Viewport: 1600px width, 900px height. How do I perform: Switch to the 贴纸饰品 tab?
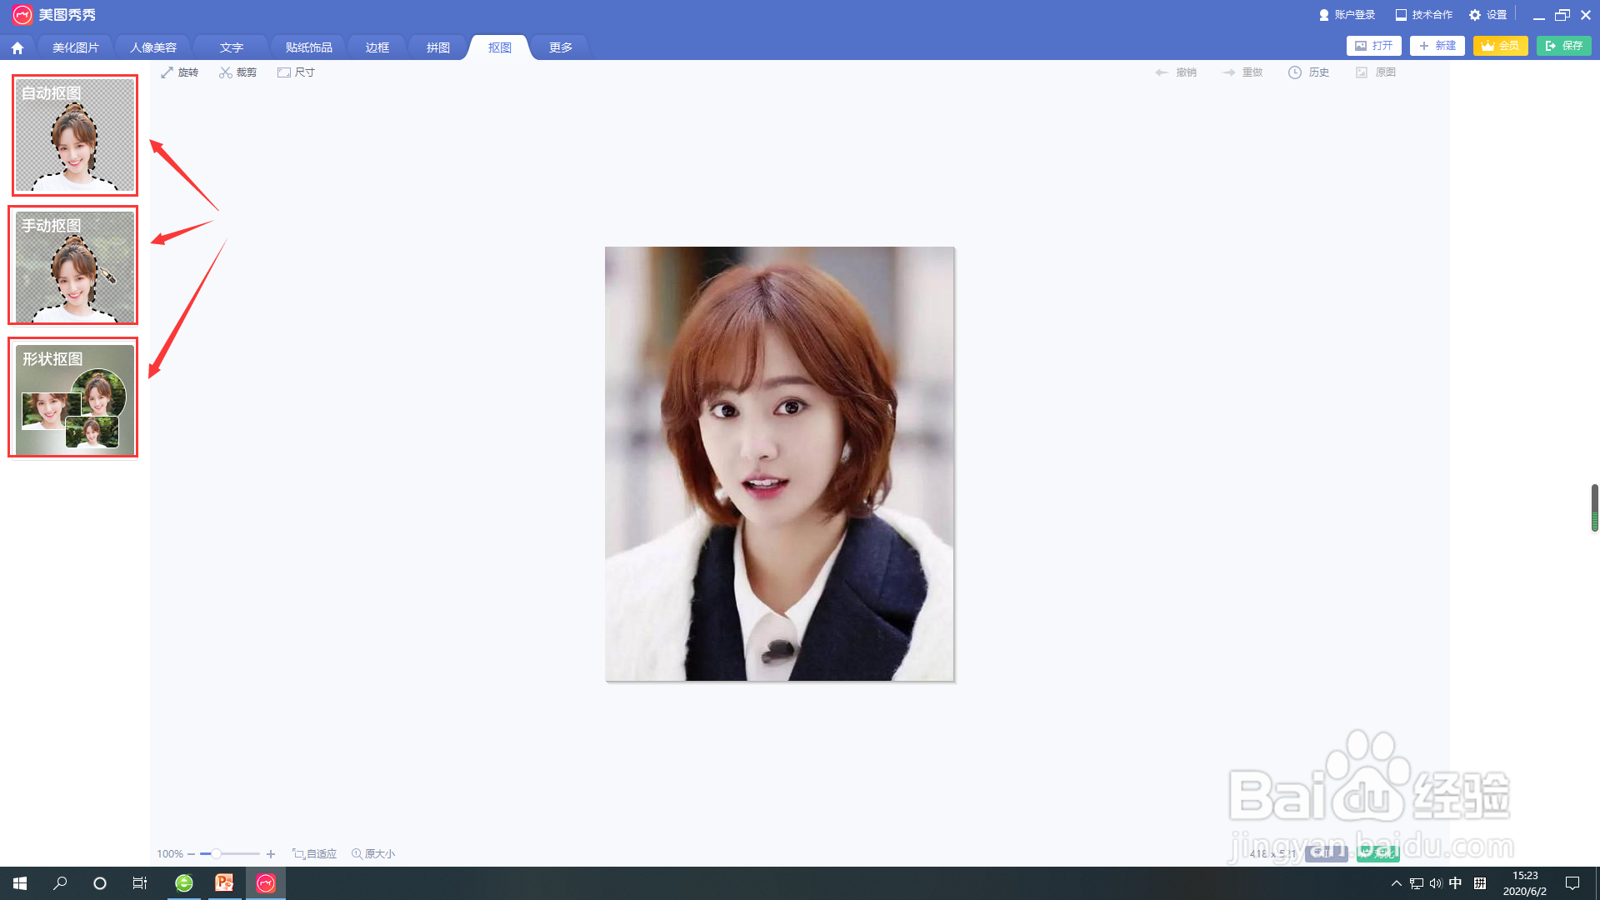(x=308, y=47)
